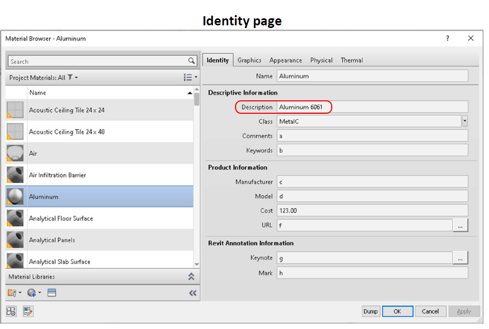The image size is (489, 329).
Task: Click the Analytical Panels thumbnail
Action: 15,239
